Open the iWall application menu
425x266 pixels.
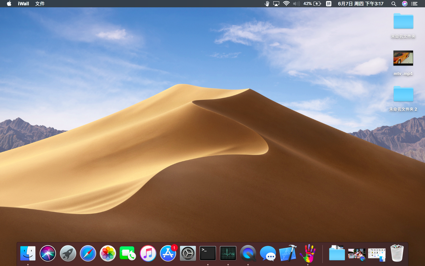(23, 4)
